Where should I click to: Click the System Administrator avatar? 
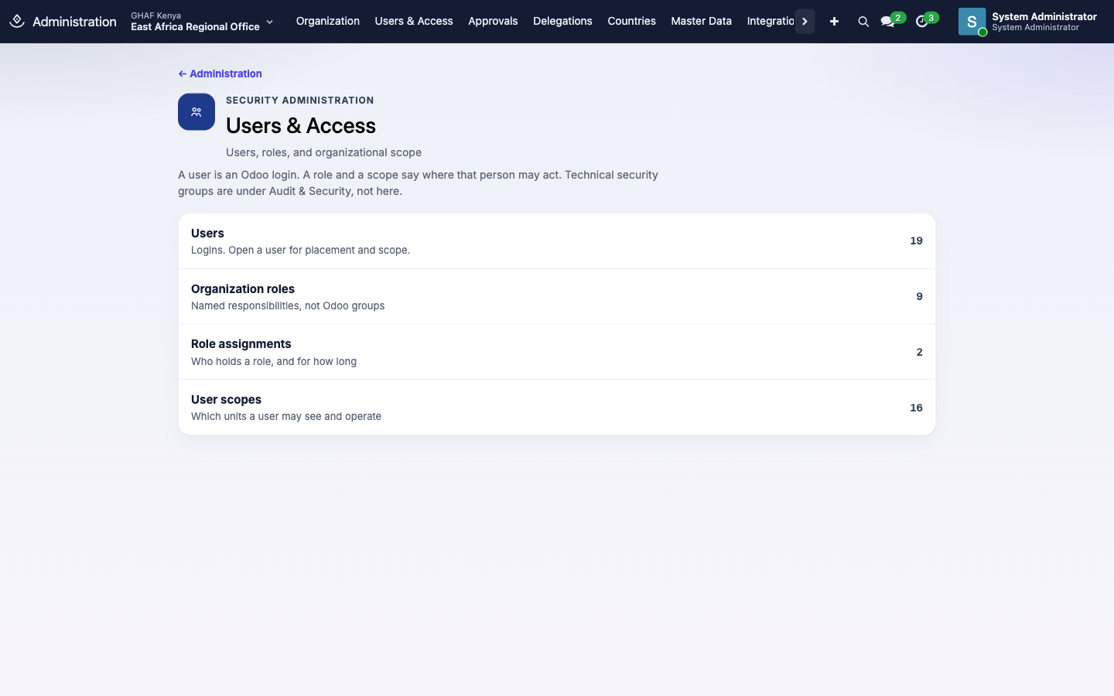[x=972, y=22]
